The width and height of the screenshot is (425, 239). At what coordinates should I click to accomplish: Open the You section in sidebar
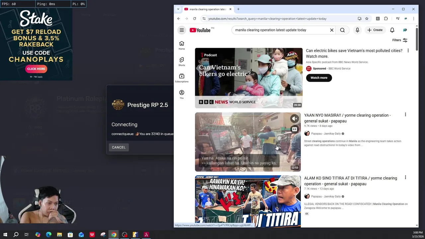pos(182,94)
